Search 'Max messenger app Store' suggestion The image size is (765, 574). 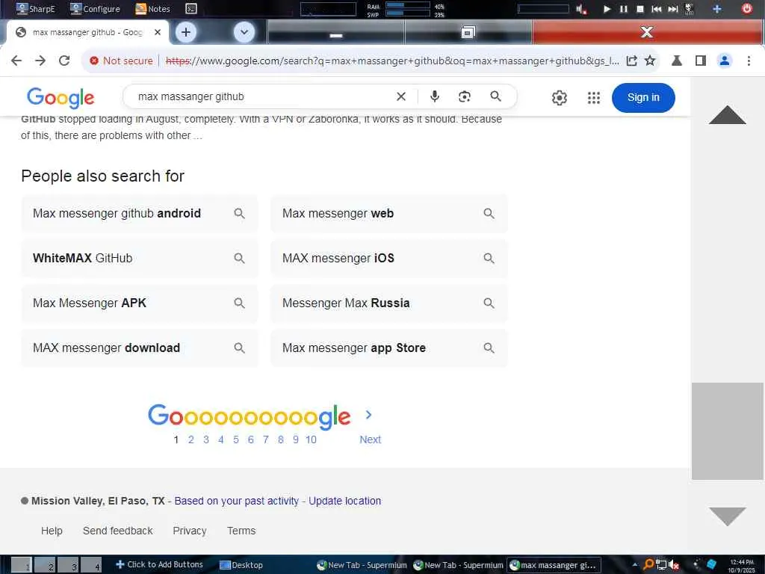pyautogui.click(x=388, y=348)
